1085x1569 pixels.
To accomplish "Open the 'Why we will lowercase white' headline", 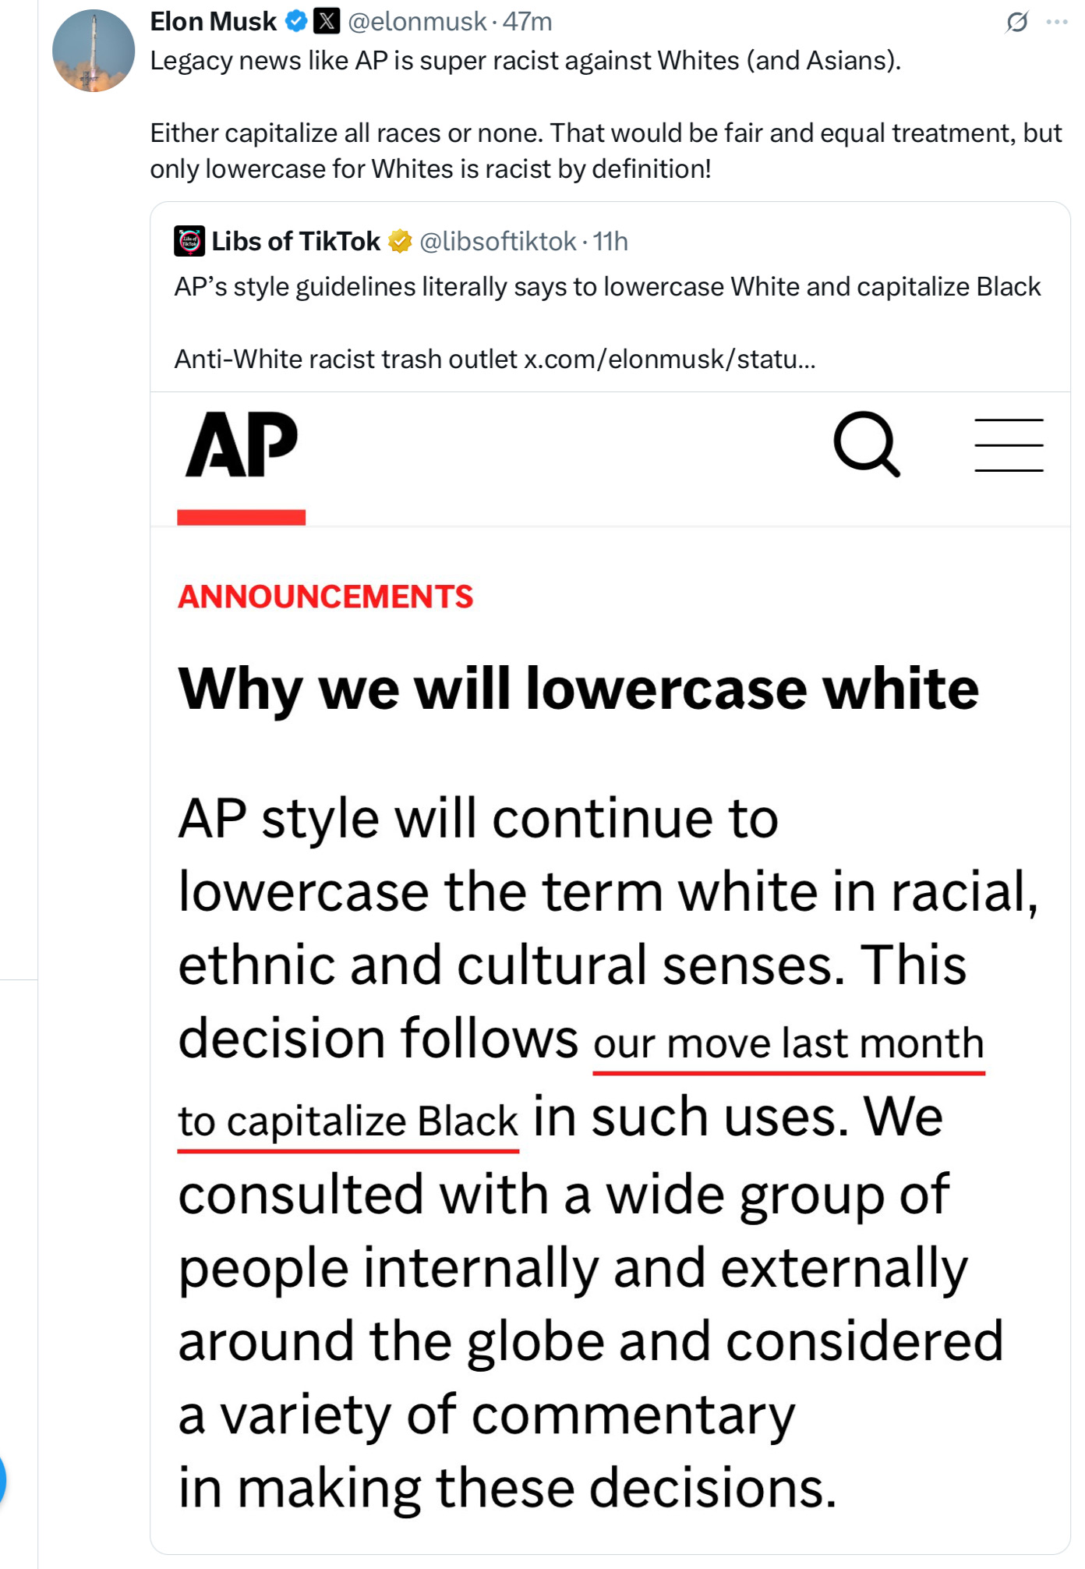I will point(578,689).
